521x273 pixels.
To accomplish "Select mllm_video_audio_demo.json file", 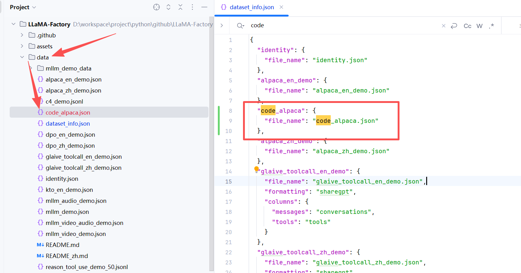I will tap(84, 223).
